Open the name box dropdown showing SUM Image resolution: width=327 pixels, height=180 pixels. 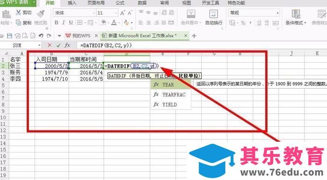[39, 45]
